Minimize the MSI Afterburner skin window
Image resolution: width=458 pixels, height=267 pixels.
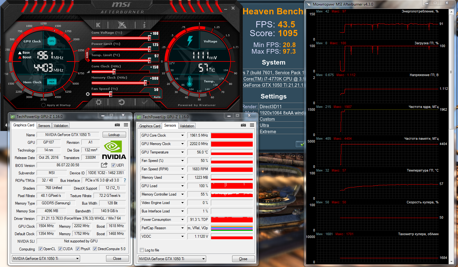226,9
